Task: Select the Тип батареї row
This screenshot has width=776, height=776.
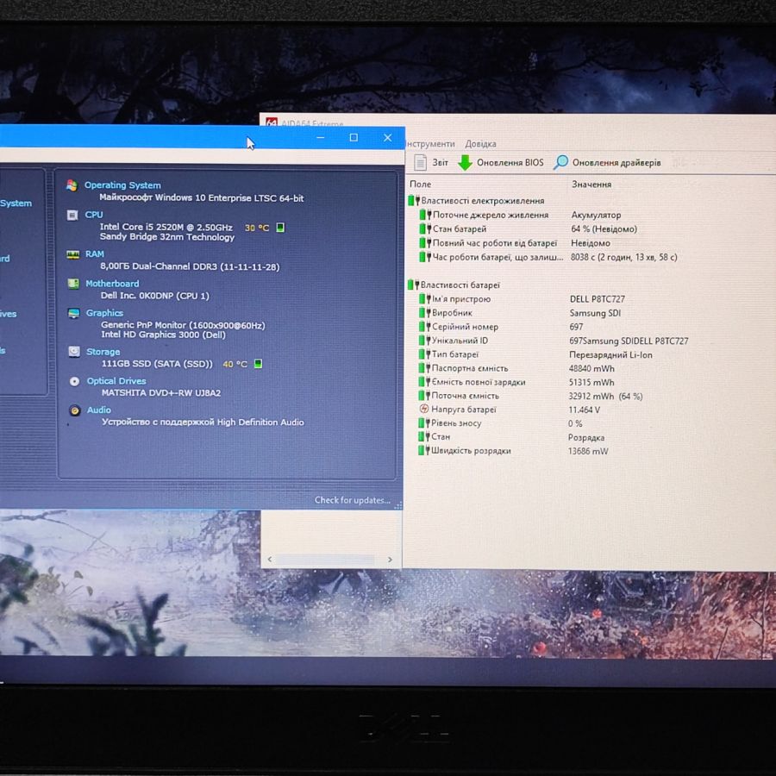Action: [x=535, y=354]
